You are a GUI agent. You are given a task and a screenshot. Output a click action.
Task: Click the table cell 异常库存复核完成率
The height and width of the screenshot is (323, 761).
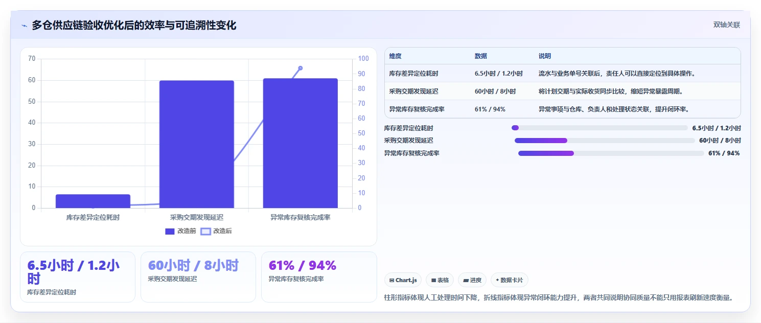click(x=417, y=109)
